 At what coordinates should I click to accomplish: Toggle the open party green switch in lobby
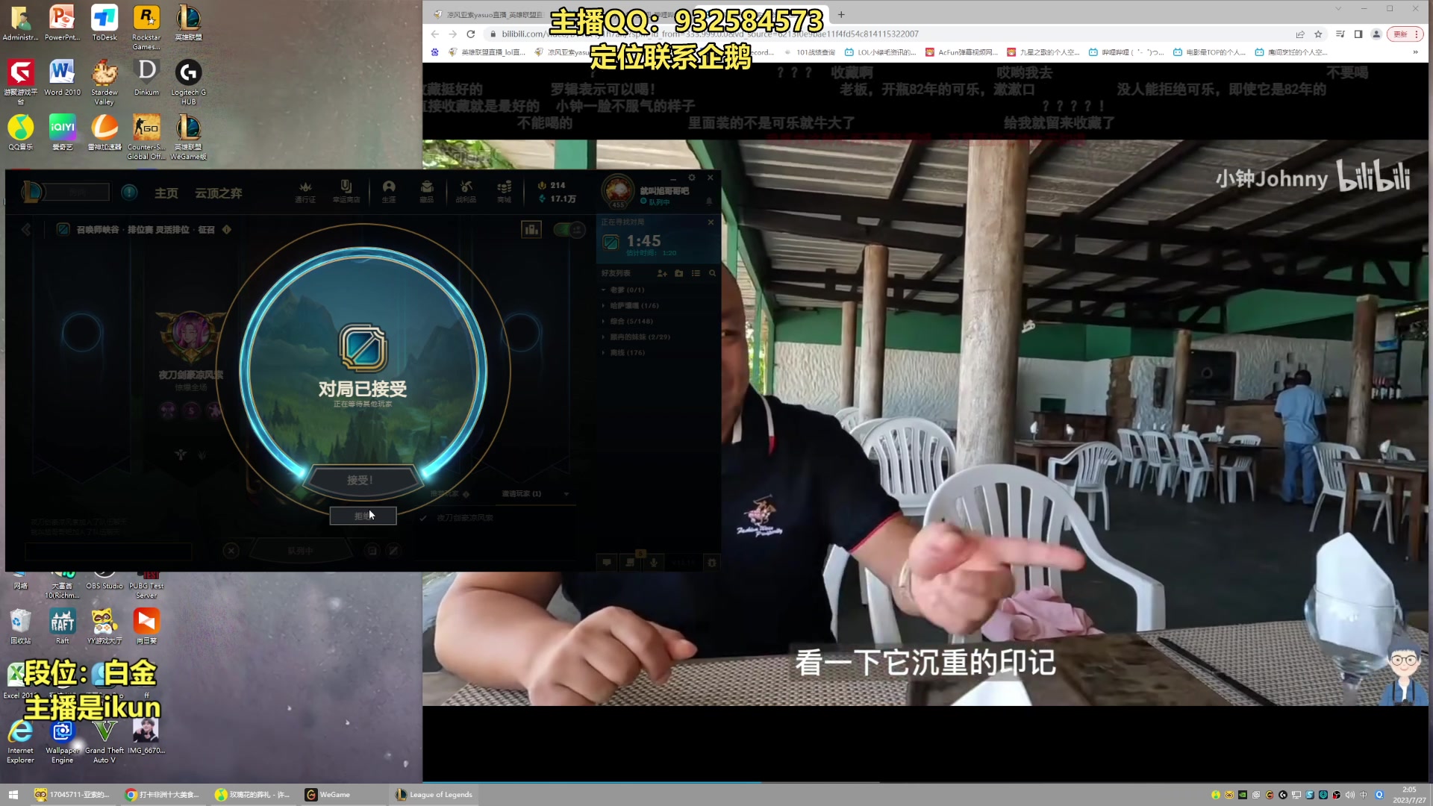pyautogui.click(x=569, y=229)
